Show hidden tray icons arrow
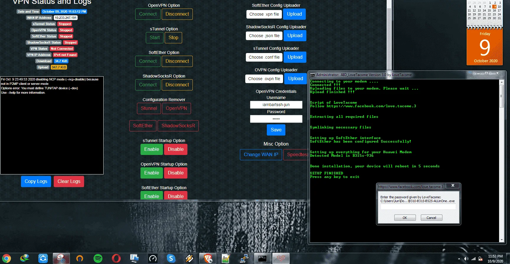This screenshot has height=264, width=510. pos(459,259)
